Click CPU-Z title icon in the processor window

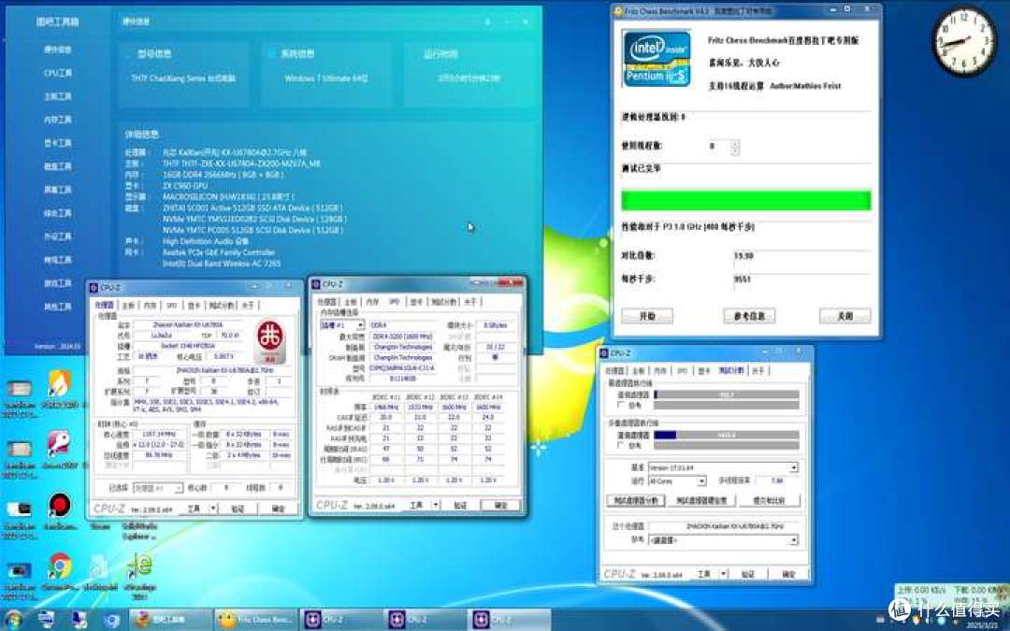pos(94,287)
